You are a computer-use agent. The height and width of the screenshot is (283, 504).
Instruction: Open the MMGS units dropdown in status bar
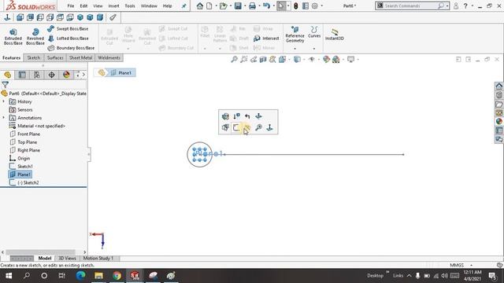(461, 265)
